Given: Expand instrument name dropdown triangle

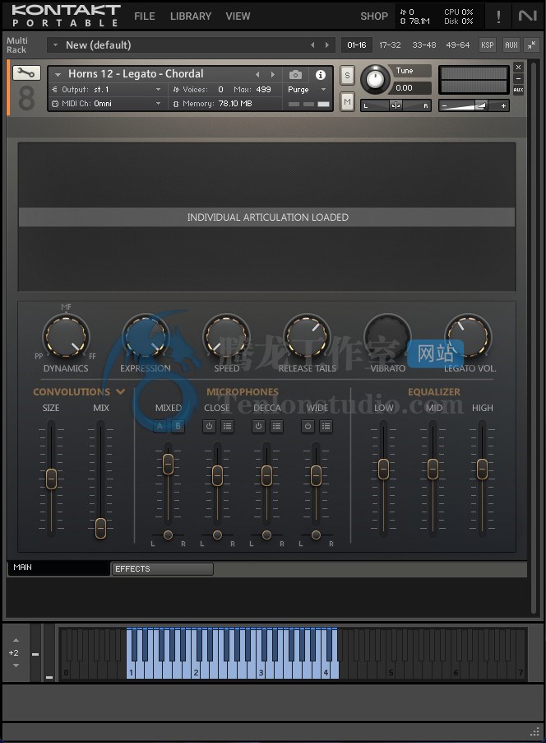Looking at the screenshot, I should pos(58,74).
